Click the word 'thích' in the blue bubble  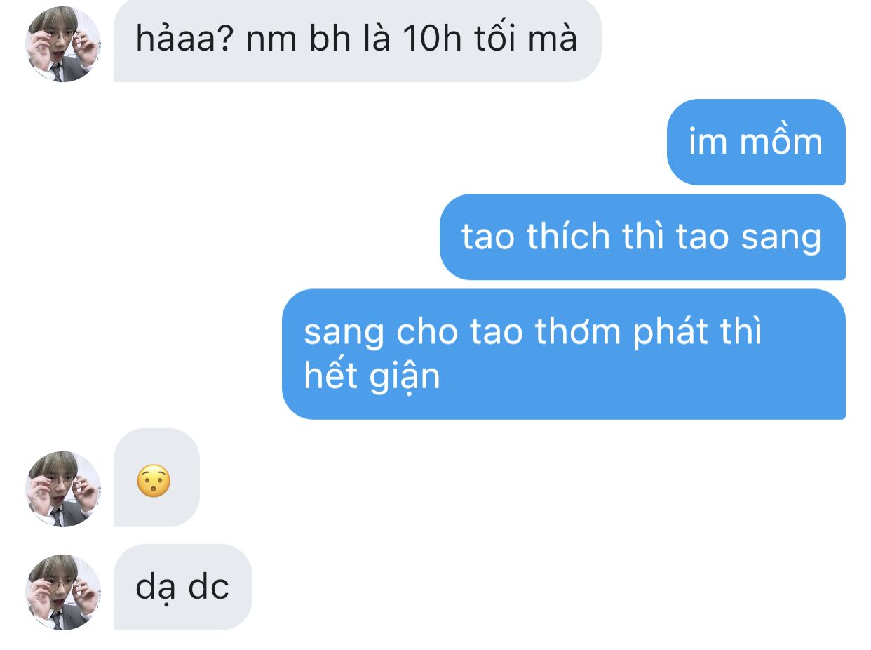(x=568, y=237)
